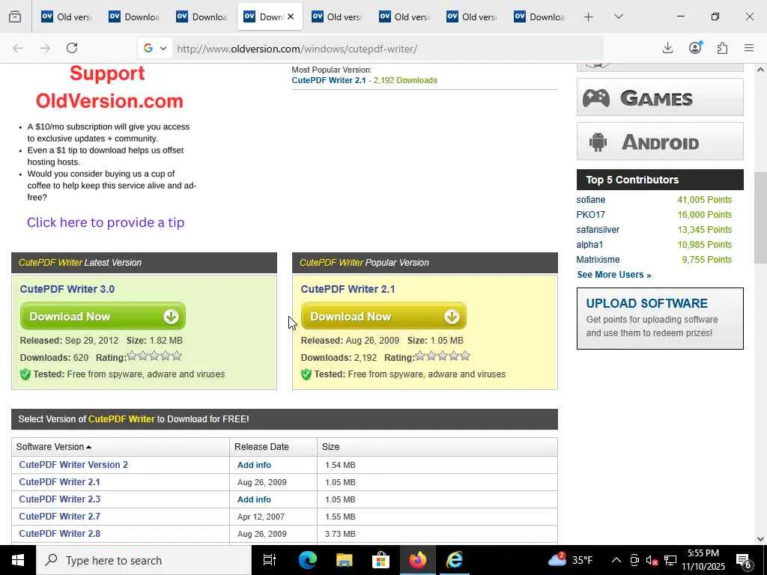Click See More Users link
This screenshot has height=575, width=767.
point(614,275)
